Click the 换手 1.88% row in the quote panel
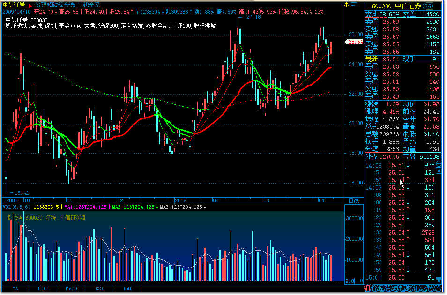This screenshot has width=447, height=295. click(382, 142)
